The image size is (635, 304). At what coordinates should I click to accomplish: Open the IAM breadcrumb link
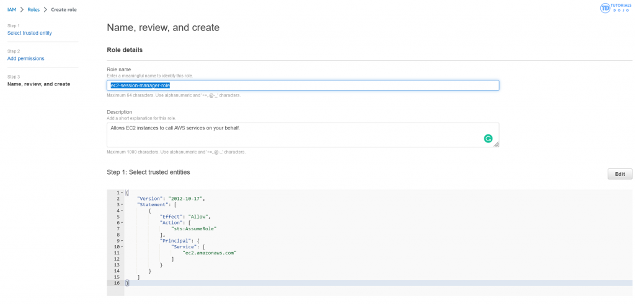click(12, 10)
